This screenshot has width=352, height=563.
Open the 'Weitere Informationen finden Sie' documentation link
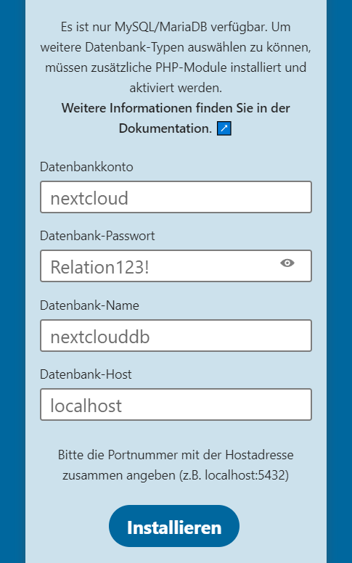click(x=176, y=118)
